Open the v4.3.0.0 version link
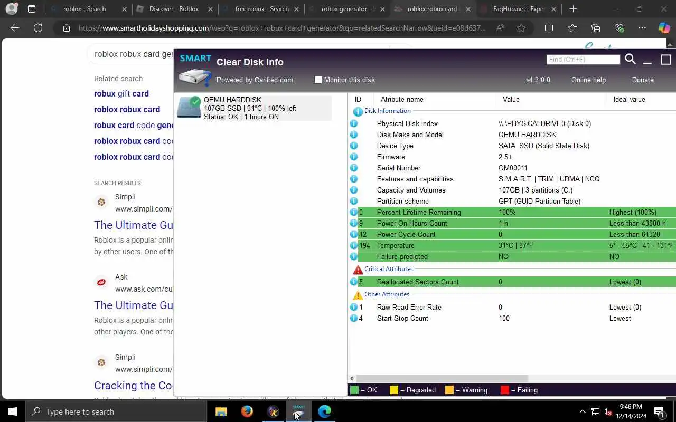This screenshot has height=422, width=676. tap(538, 80)
